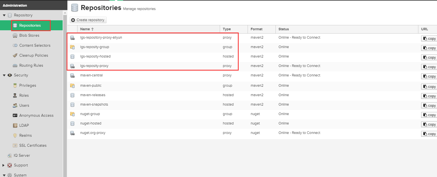Click group icon of lgs-reposity-group row
The image size is (437, 177).
point(72,47)
